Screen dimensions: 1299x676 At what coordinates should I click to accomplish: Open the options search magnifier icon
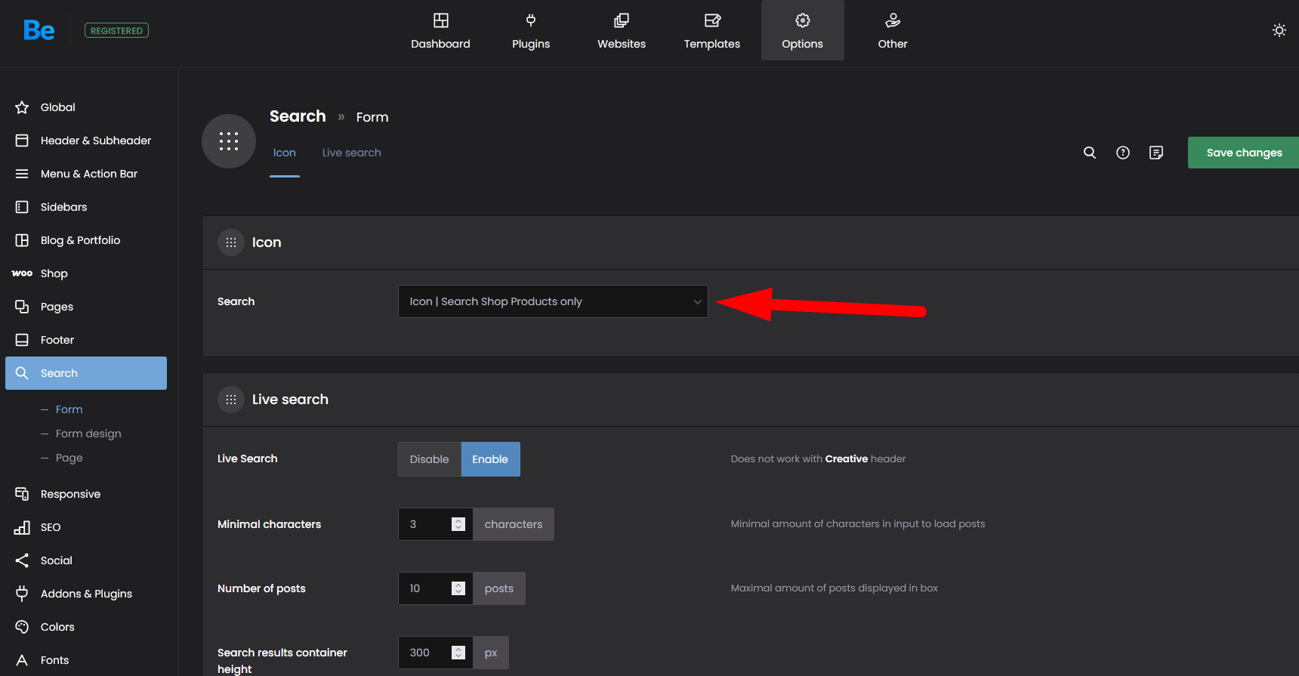(x=1089, y=153)
